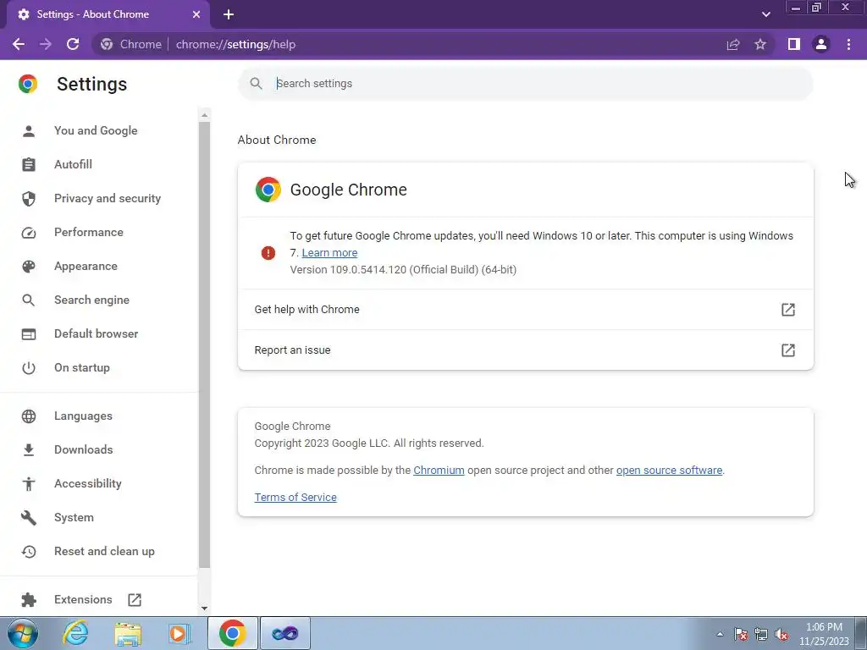Open the Terms of Service link
Screen dimensions: 867x650
tap(295, 498)
